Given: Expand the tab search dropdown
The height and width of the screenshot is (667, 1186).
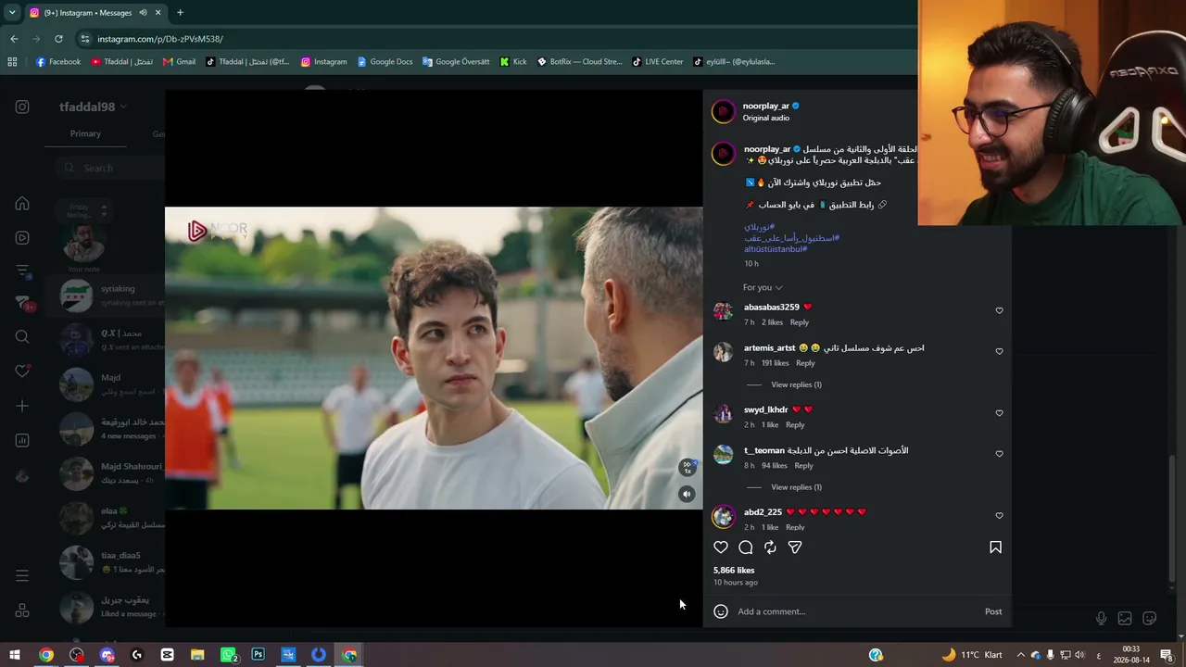Looking at the screenshot, I should [12, 13].
